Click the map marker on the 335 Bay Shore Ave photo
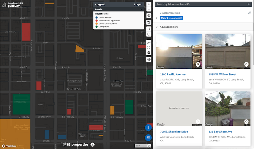This screenshot has width=254, height=149. pyautogui.click(x=246, y=122)
